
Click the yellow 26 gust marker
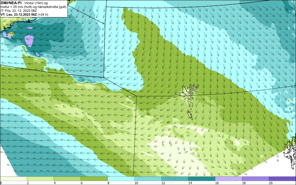tap(11, 33)
